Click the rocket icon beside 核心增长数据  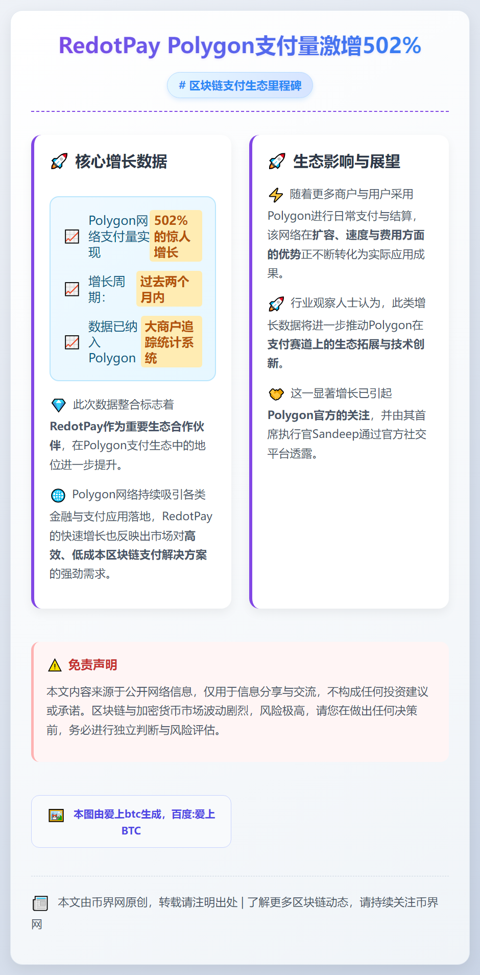click(59, 161)
